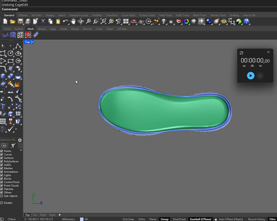Open the selection filter settings gear

(20, 140)
